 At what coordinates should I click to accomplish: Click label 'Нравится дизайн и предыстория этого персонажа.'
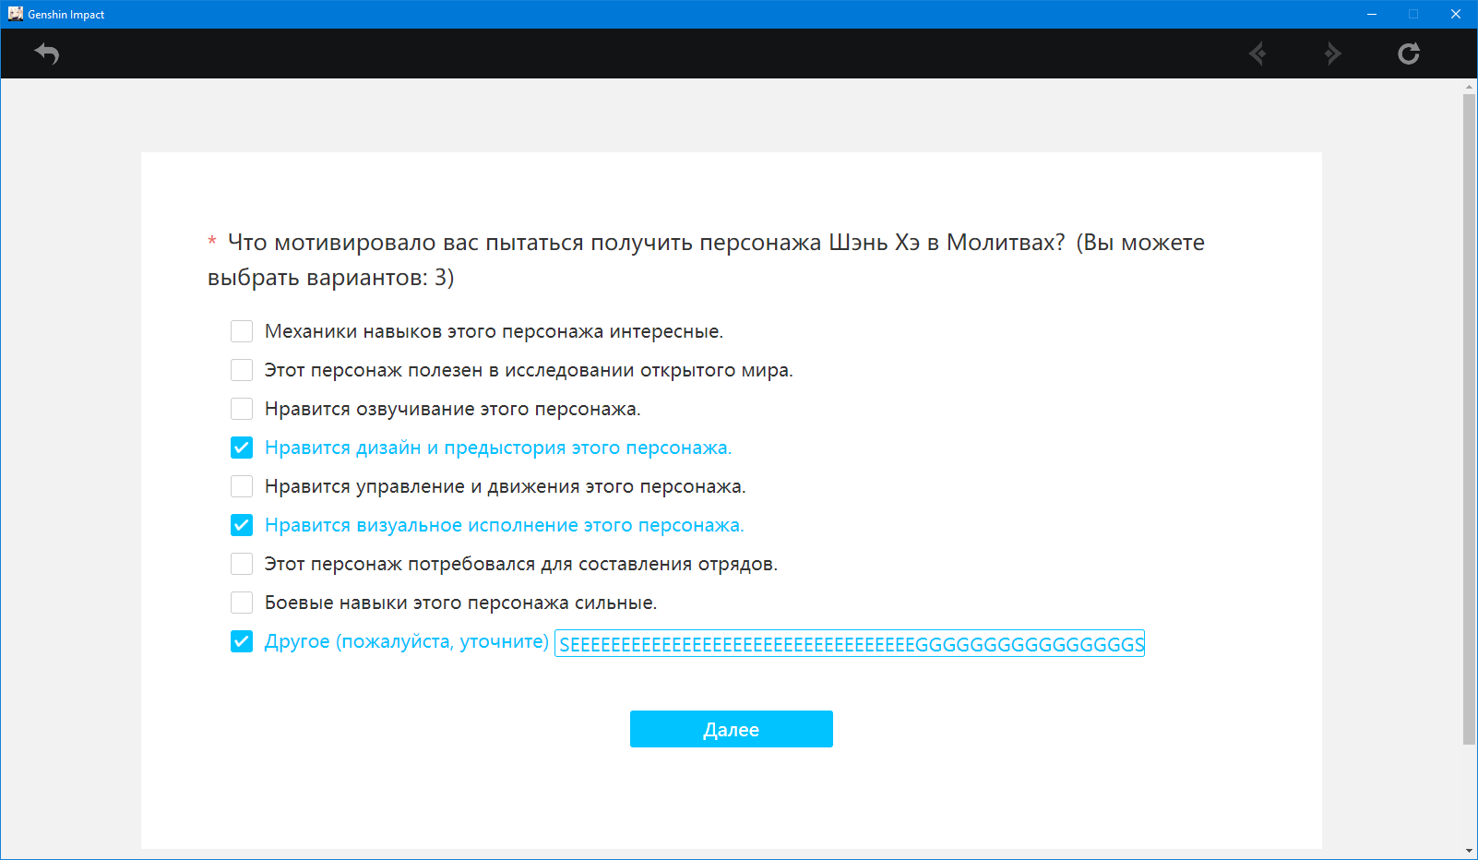coord(498,448)
